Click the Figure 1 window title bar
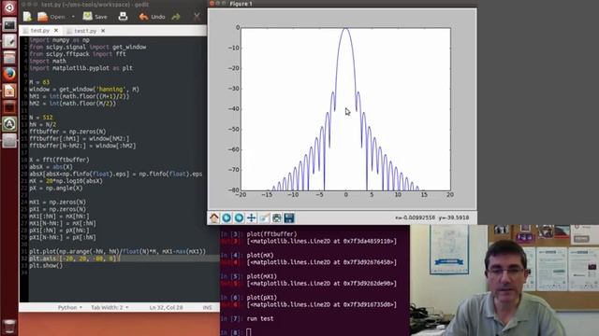 [342, 4]
